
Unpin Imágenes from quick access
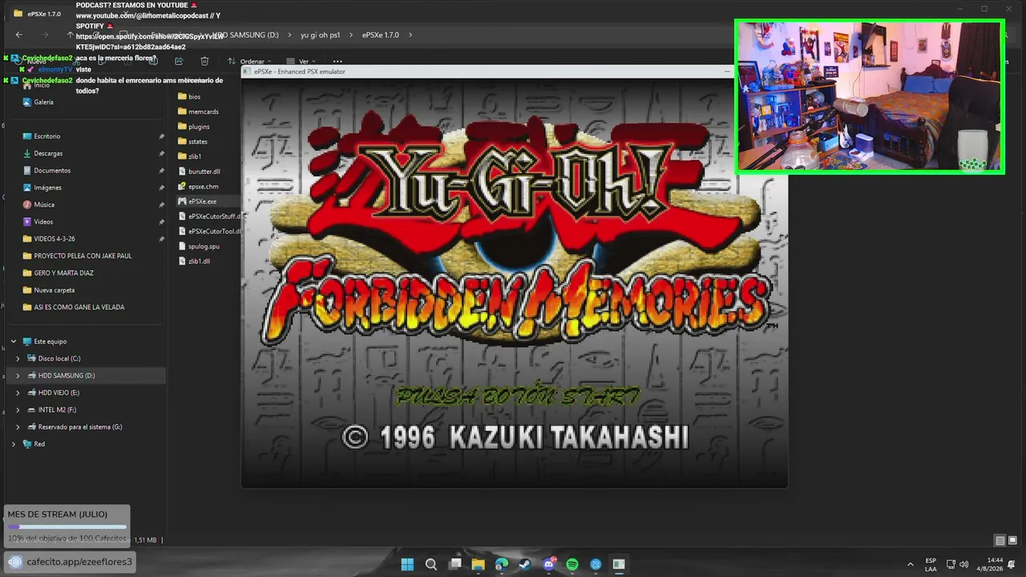pyautogui.click(x=162, y=188)
